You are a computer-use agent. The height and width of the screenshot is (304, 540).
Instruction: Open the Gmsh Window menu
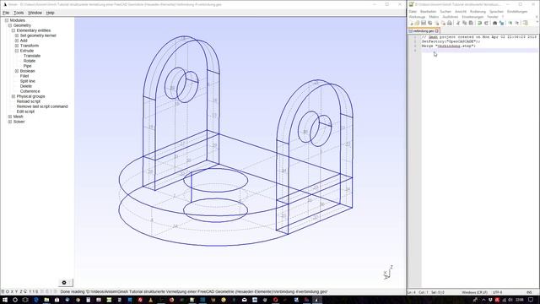click(x=35, y=13)
